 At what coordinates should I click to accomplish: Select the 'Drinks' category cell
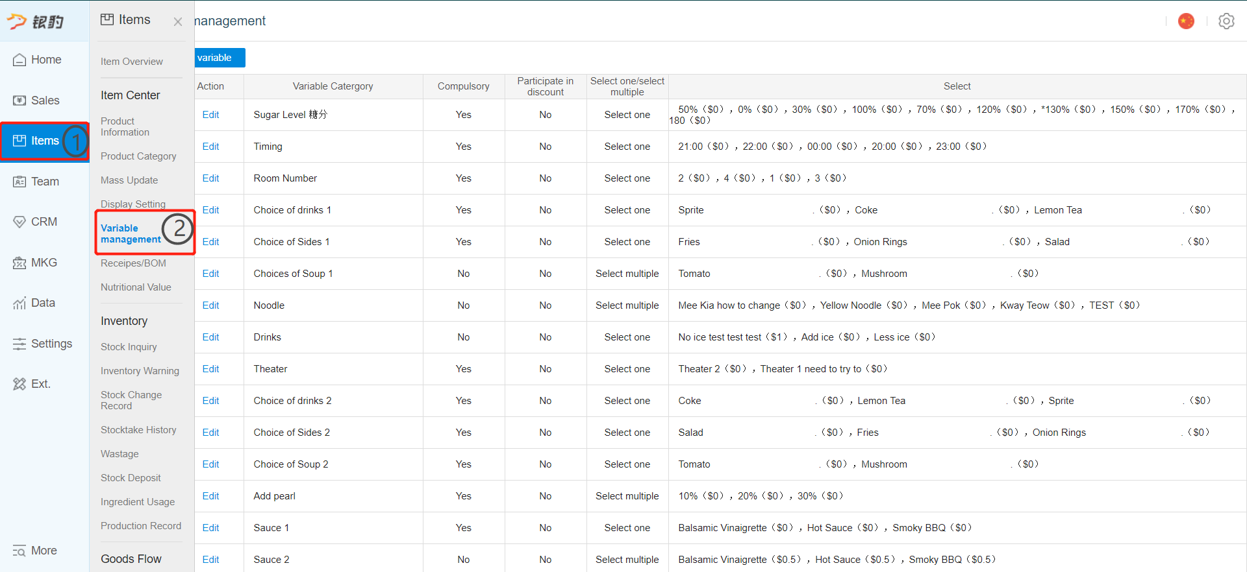pyautogui.click(x=333, y=337)
